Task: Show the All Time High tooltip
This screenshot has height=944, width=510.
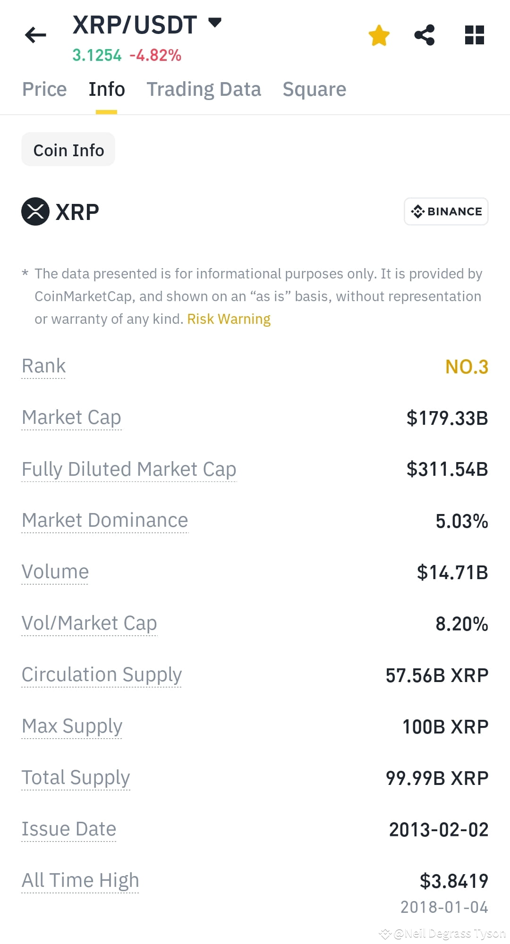Action: coord(80,881)
